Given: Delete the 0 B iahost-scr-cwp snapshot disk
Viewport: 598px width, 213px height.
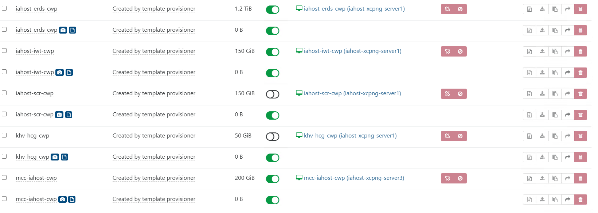Looking at the screenshot, I should (581, 115).
